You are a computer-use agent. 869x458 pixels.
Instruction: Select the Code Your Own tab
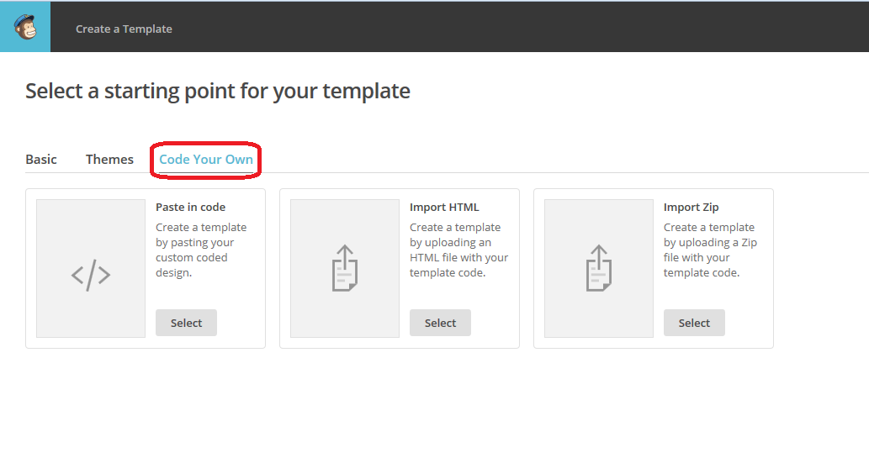point(206,159)
